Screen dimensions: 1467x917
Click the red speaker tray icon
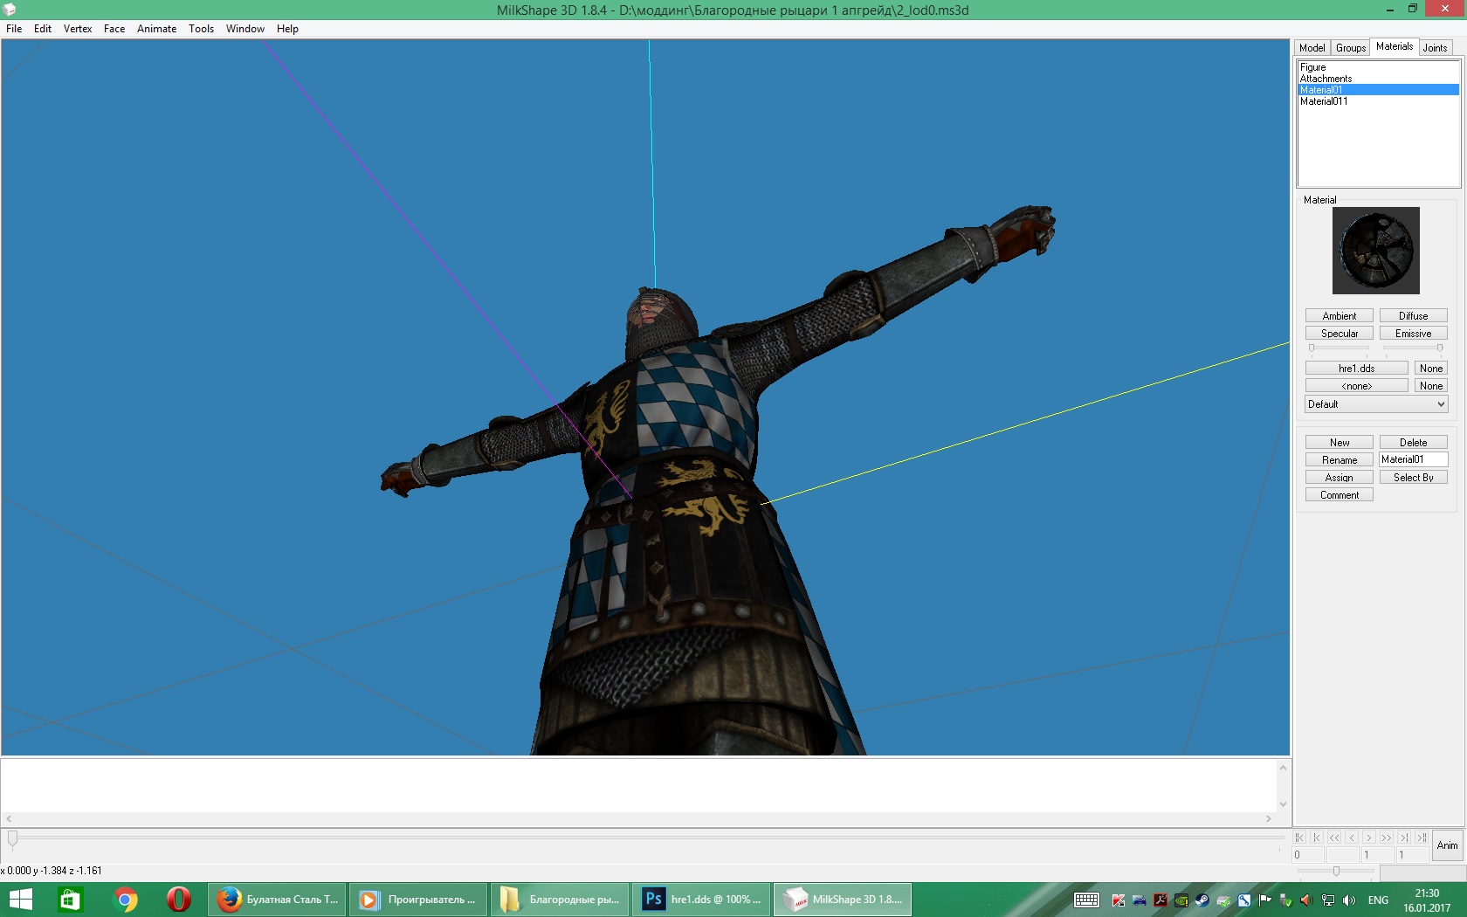click(x=1306, y=900)
